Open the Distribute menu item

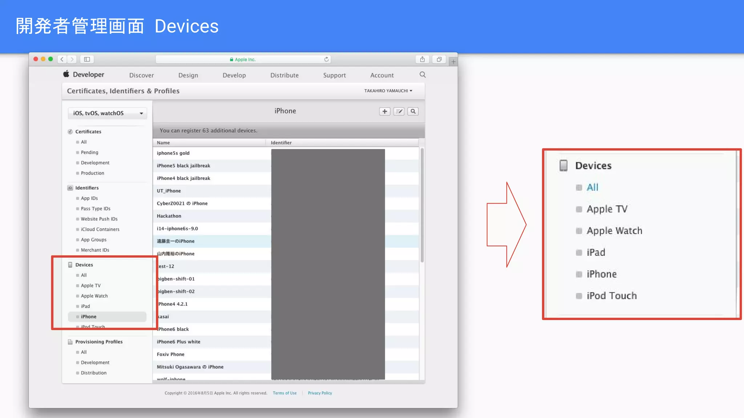tap(284, 75)
